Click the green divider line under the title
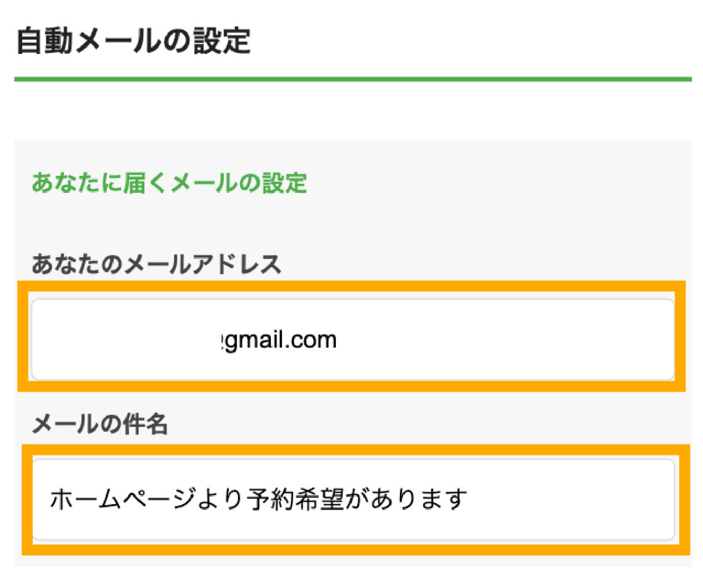This screenshot has width=703, height=568. point(353,79)
